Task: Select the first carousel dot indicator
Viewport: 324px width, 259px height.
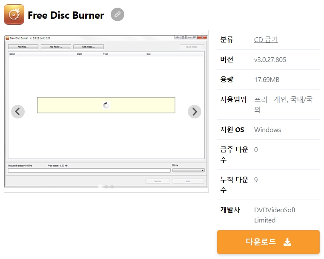Action: pos(100,187)
